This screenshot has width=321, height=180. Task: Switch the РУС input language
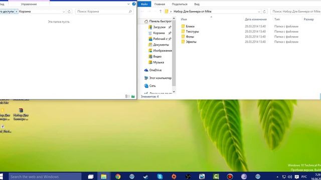tap(304, 176)
